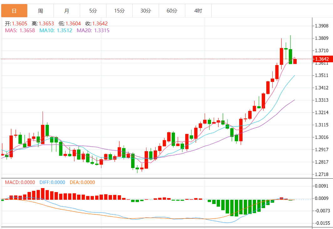Open the 60分 interval tab

pos(172,11)
